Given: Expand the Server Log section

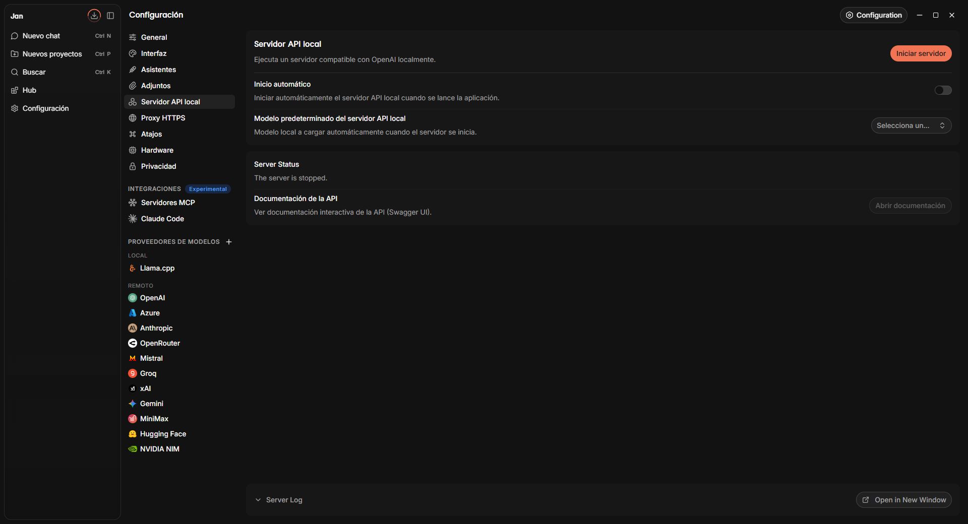Looking at the screenshot, I should tap(279, 500).
